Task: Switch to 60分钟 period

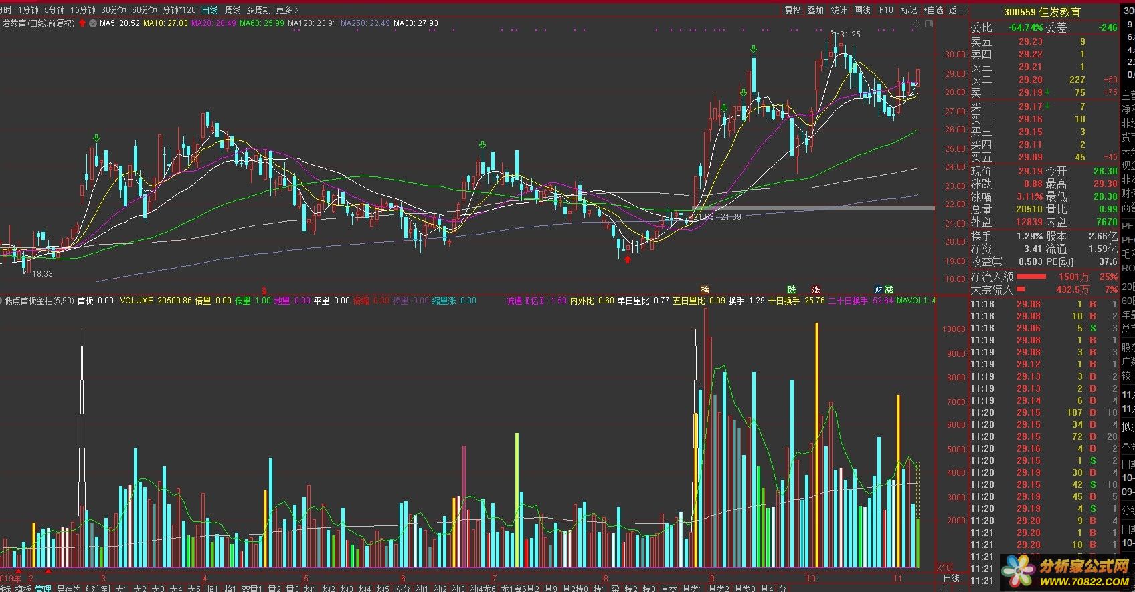Action: pyautogui.click(x=144, y=10)
